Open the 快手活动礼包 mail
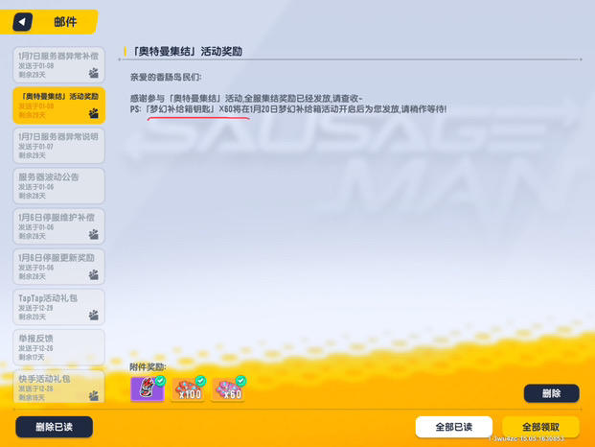 pos(58,388)
